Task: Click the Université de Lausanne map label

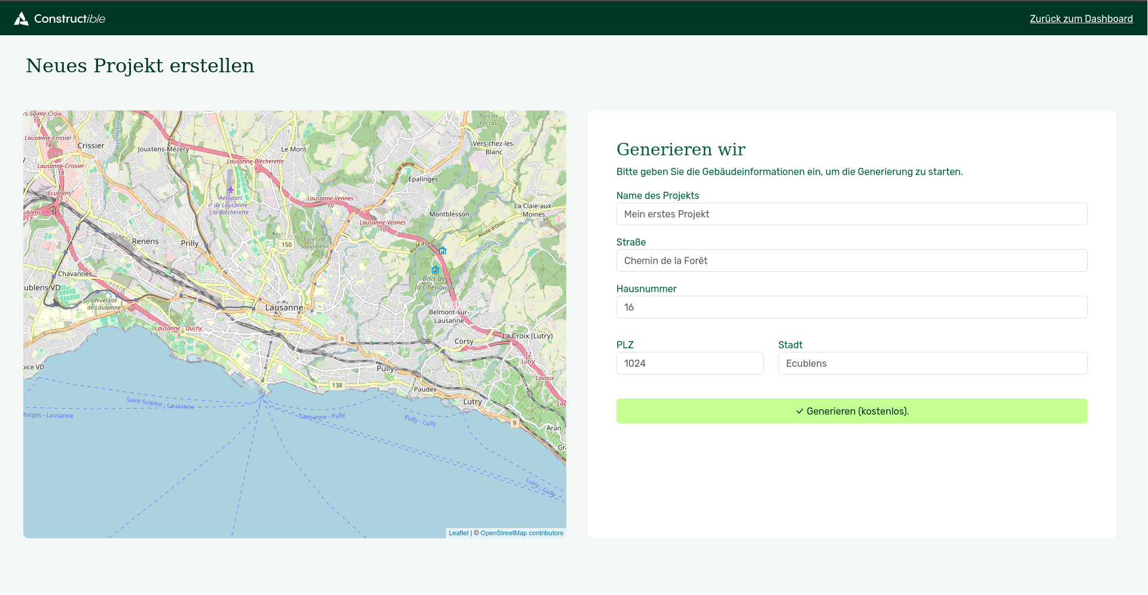Action: click(104, 304)
